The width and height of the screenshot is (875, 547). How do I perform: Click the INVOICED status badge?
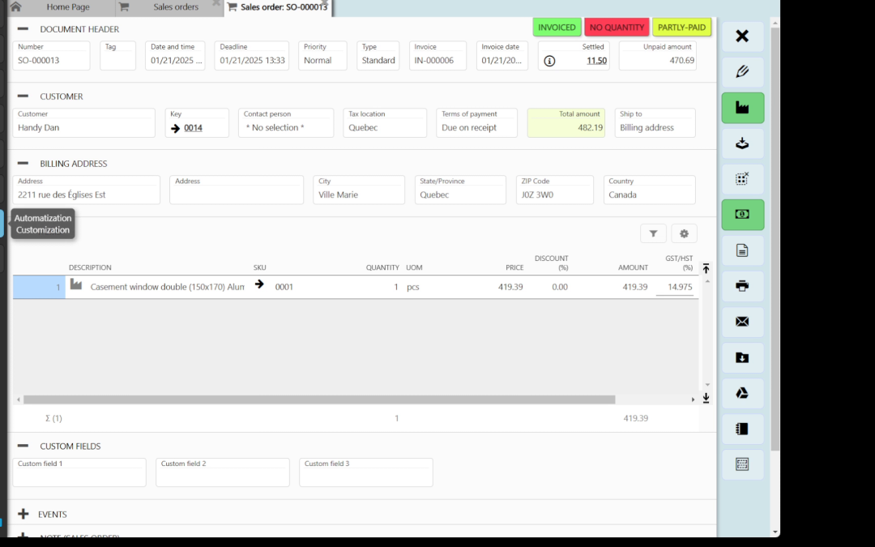[557, 28]
